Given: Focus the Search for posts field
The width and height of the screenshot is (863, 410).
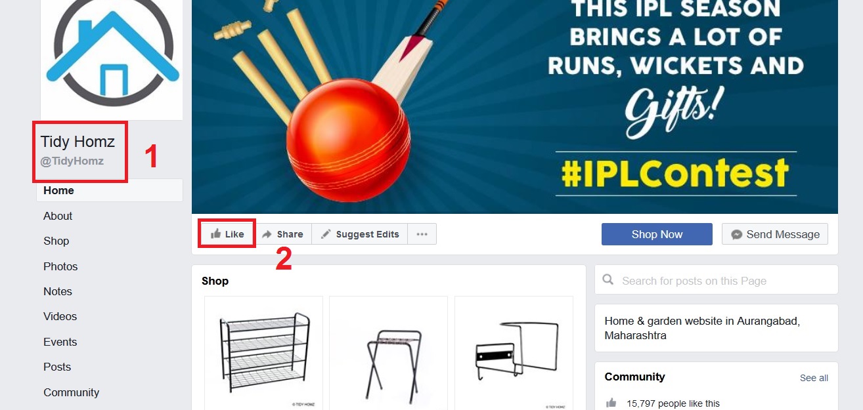Looking at the screenshot, I should pyautogui.click(x=717, y=280).
